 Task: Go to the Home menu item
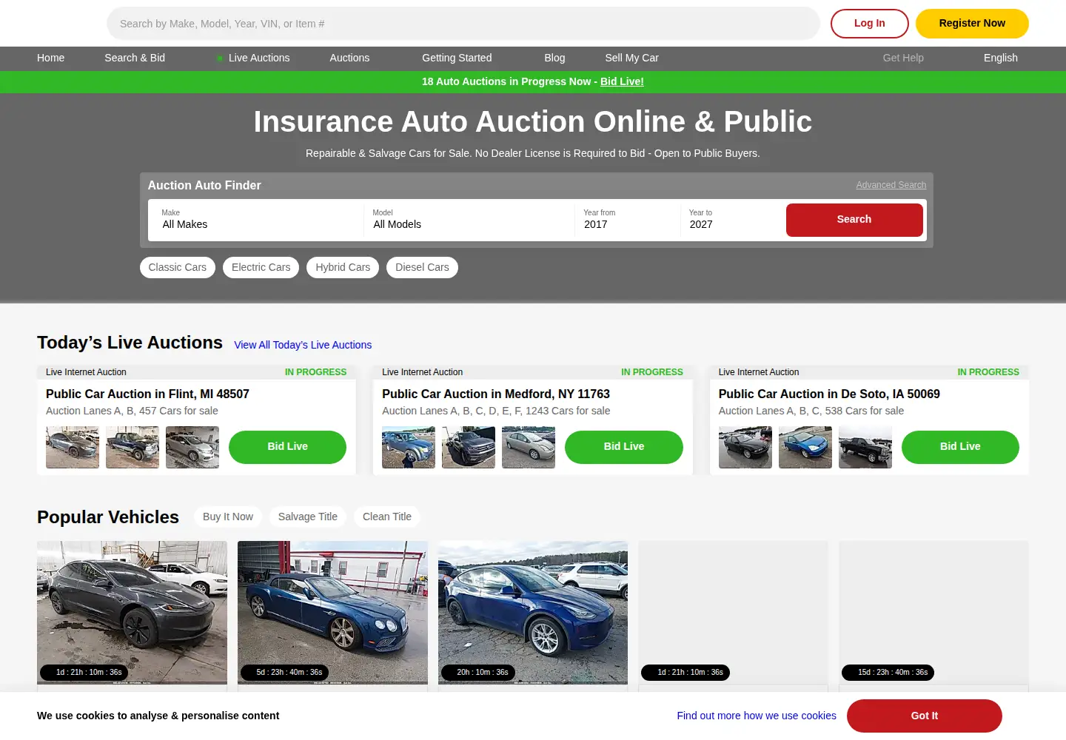click(x=51, y=58)
